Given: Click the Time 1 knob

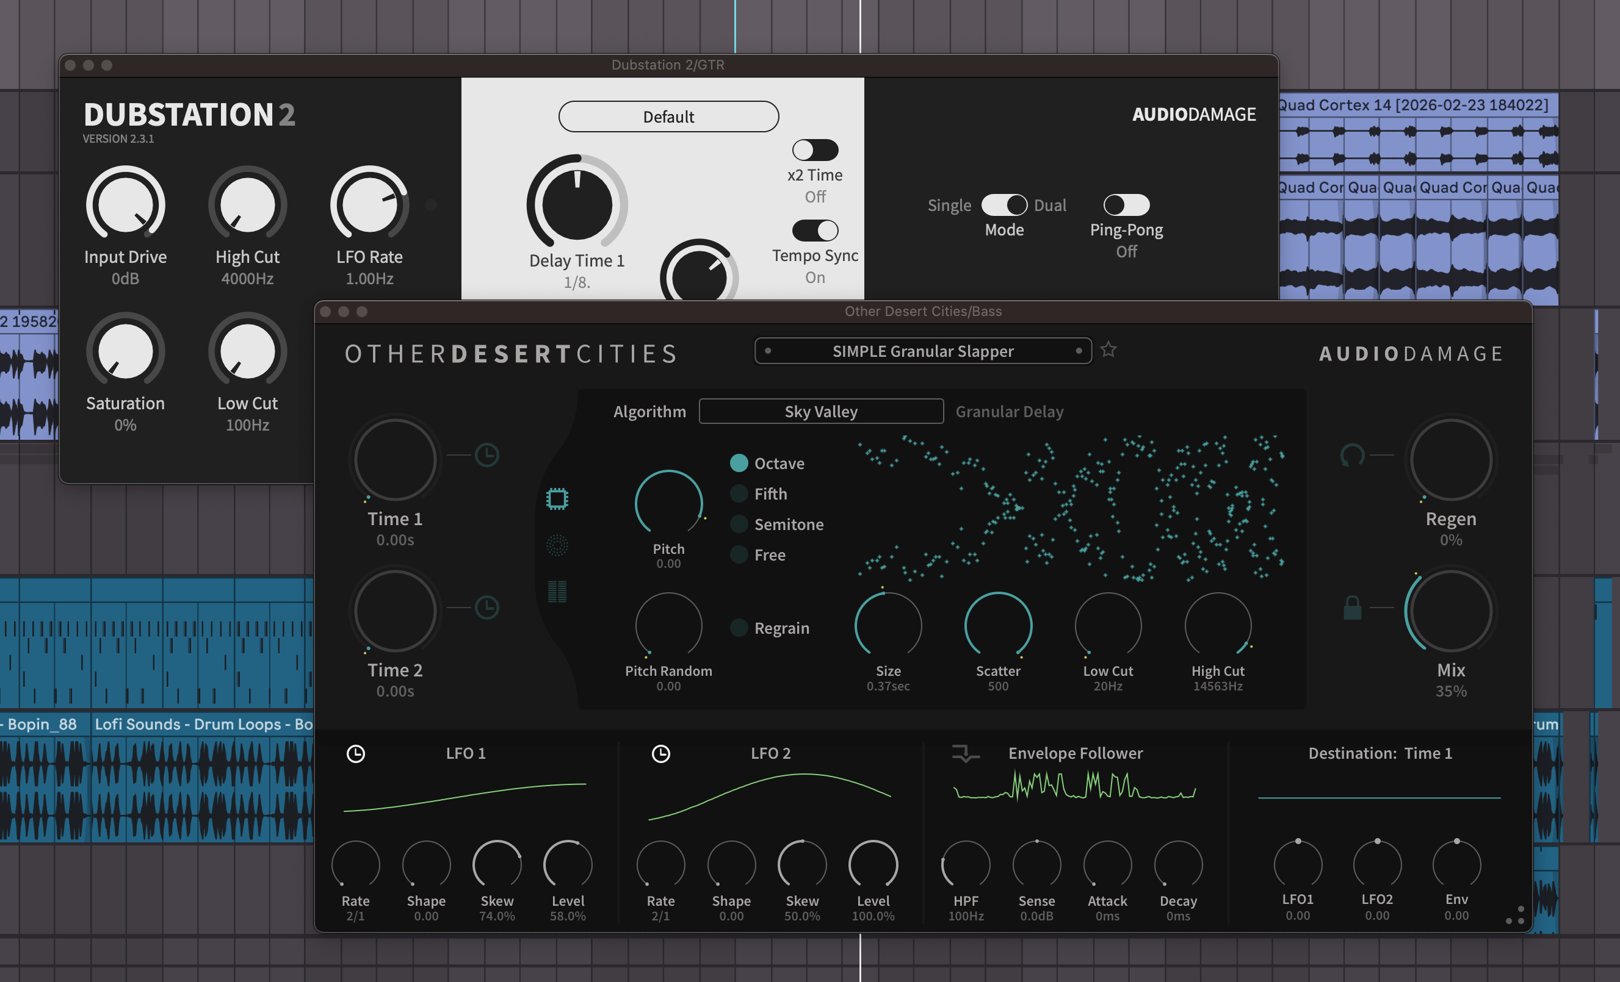Looking at the screenshot, I should coord(395,460).
